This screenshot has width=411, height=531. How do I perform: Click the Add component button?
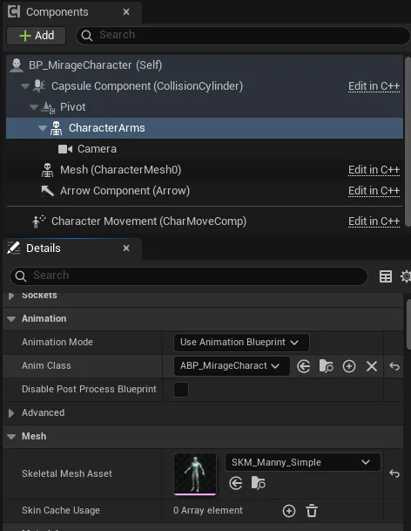pos(37,35)
